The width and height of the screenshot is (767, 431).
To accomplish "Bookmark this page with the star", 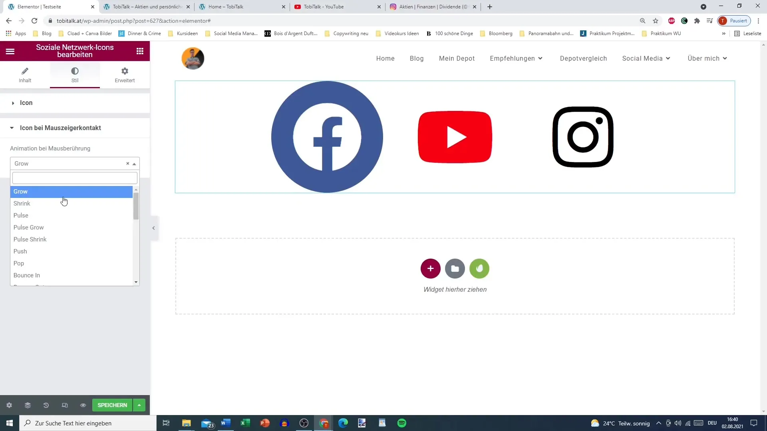I will pos(656,21).
